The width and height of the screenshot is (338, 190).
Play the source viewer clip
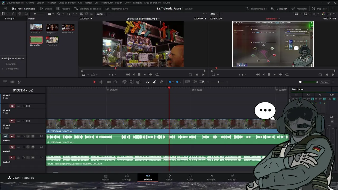[x=144, y=75]
